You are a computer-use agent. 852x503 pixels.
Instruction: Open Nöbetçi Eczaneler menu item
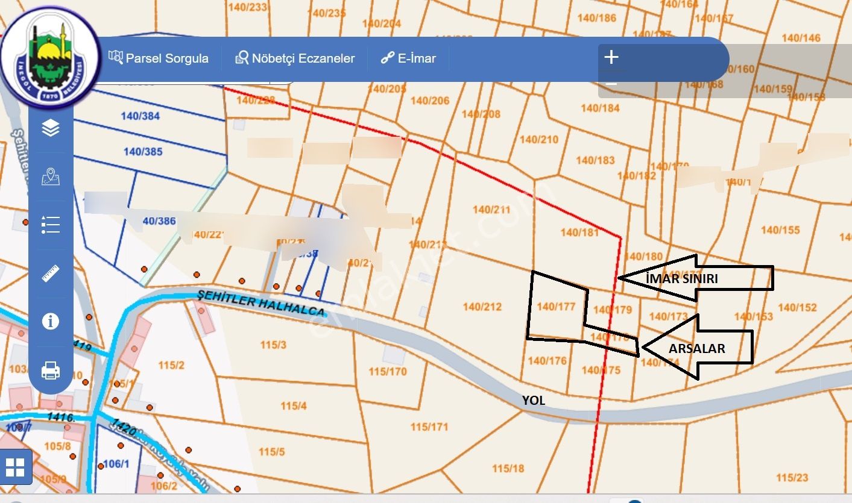[x=295, y=58]
